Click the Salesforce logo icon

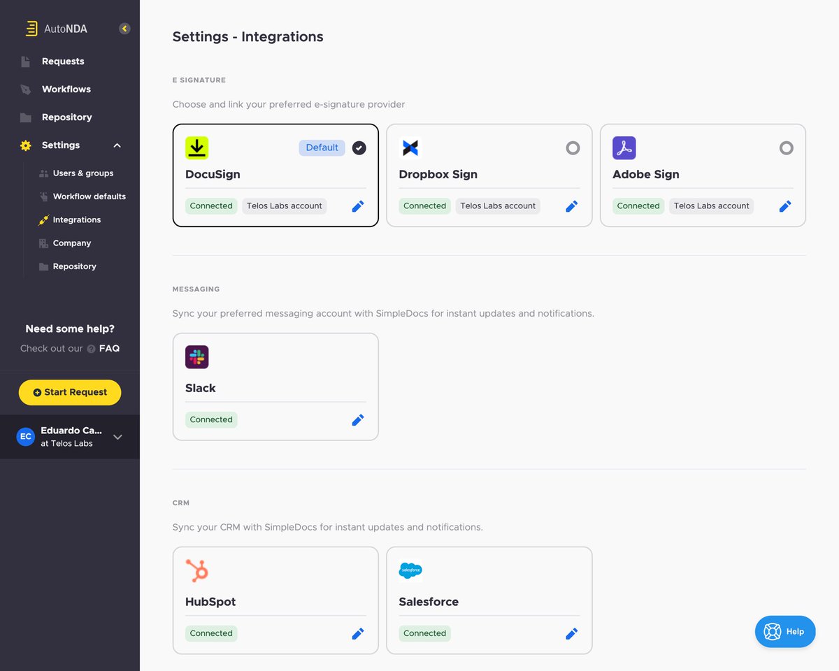410,571
